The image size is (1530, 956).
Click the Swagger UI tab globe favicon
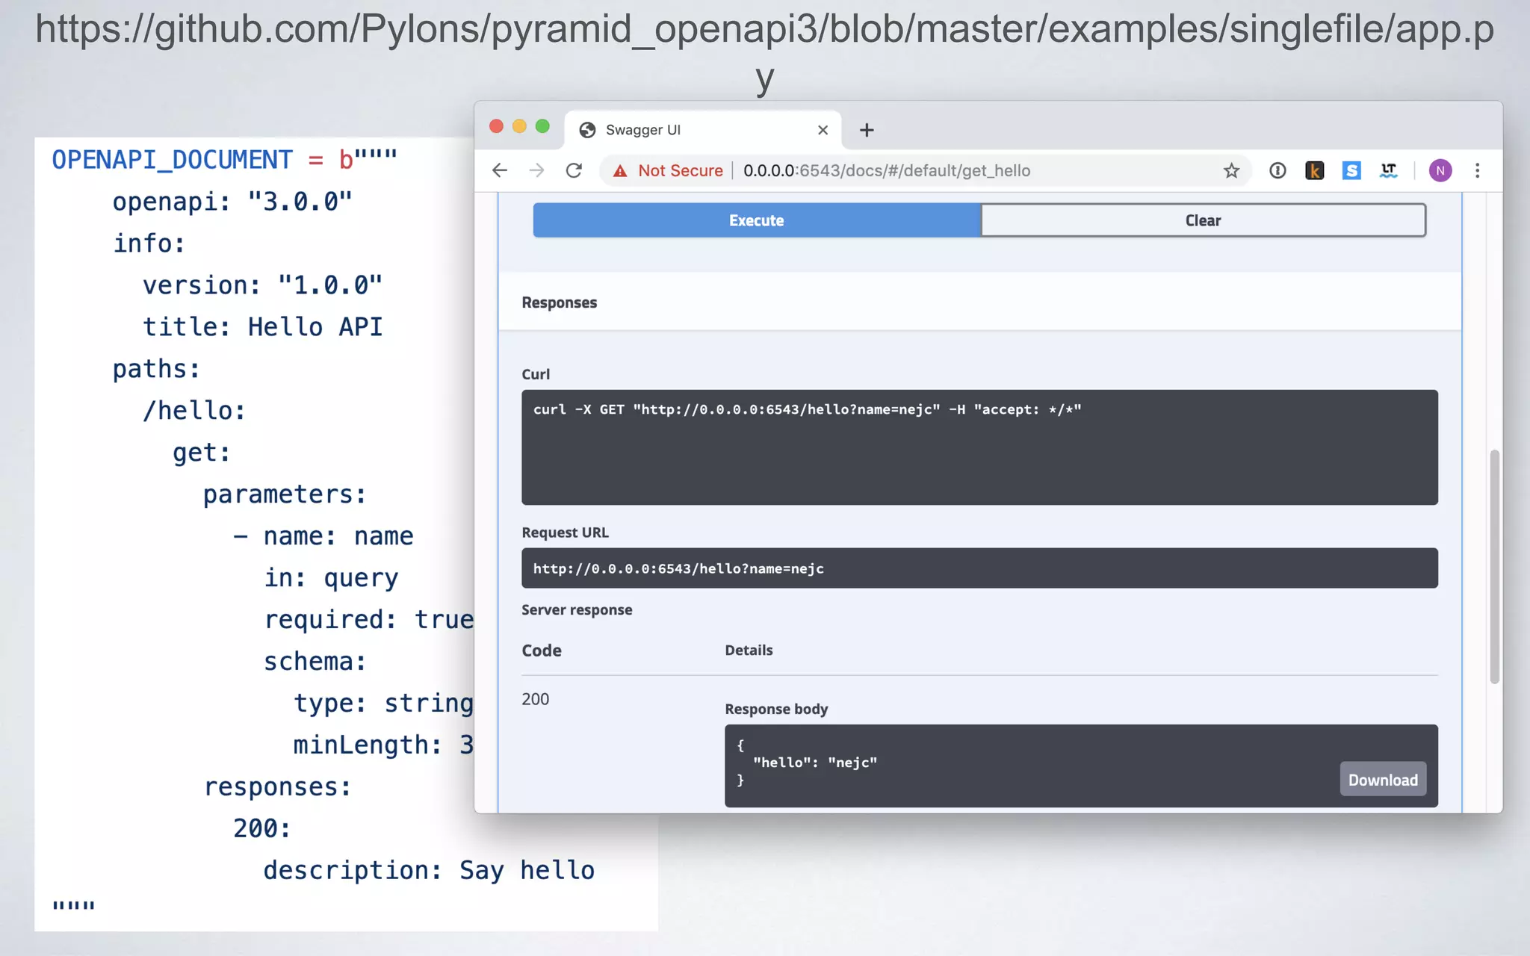[588, 130]
